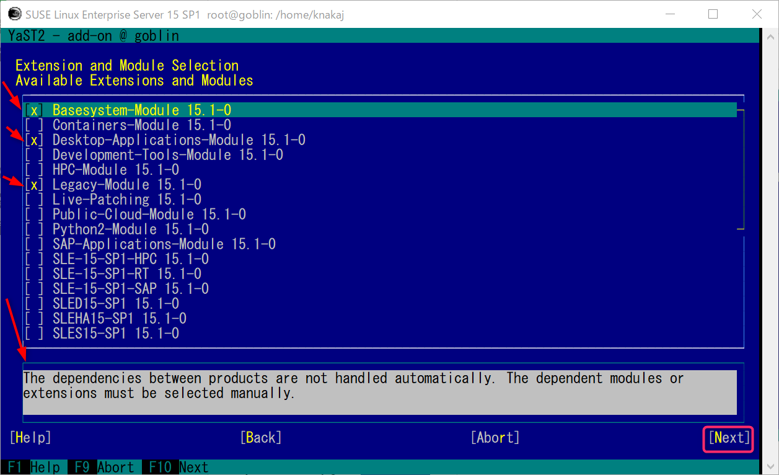
Task: Click the SUSE terminal icon in titlebar
Action: 14,12
